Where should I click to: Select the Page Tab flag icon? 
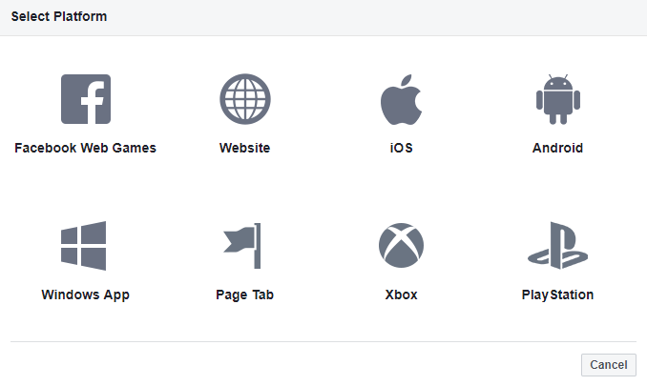tap(242, 246)
